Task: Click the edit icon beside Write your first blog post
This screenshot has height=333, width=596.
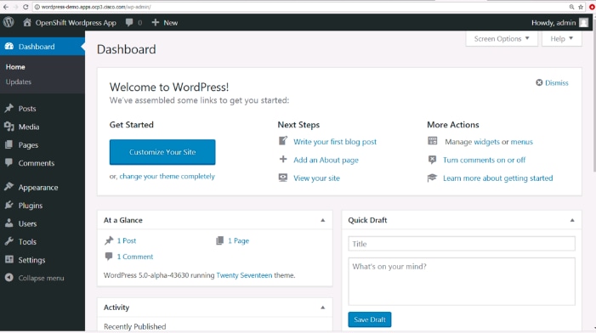Action: tap(283, 141)
